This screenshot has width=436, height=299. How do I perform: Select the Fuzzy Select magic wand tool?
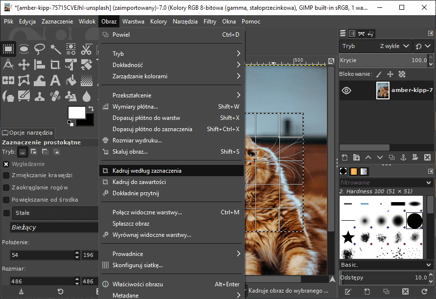click(55, 49)
